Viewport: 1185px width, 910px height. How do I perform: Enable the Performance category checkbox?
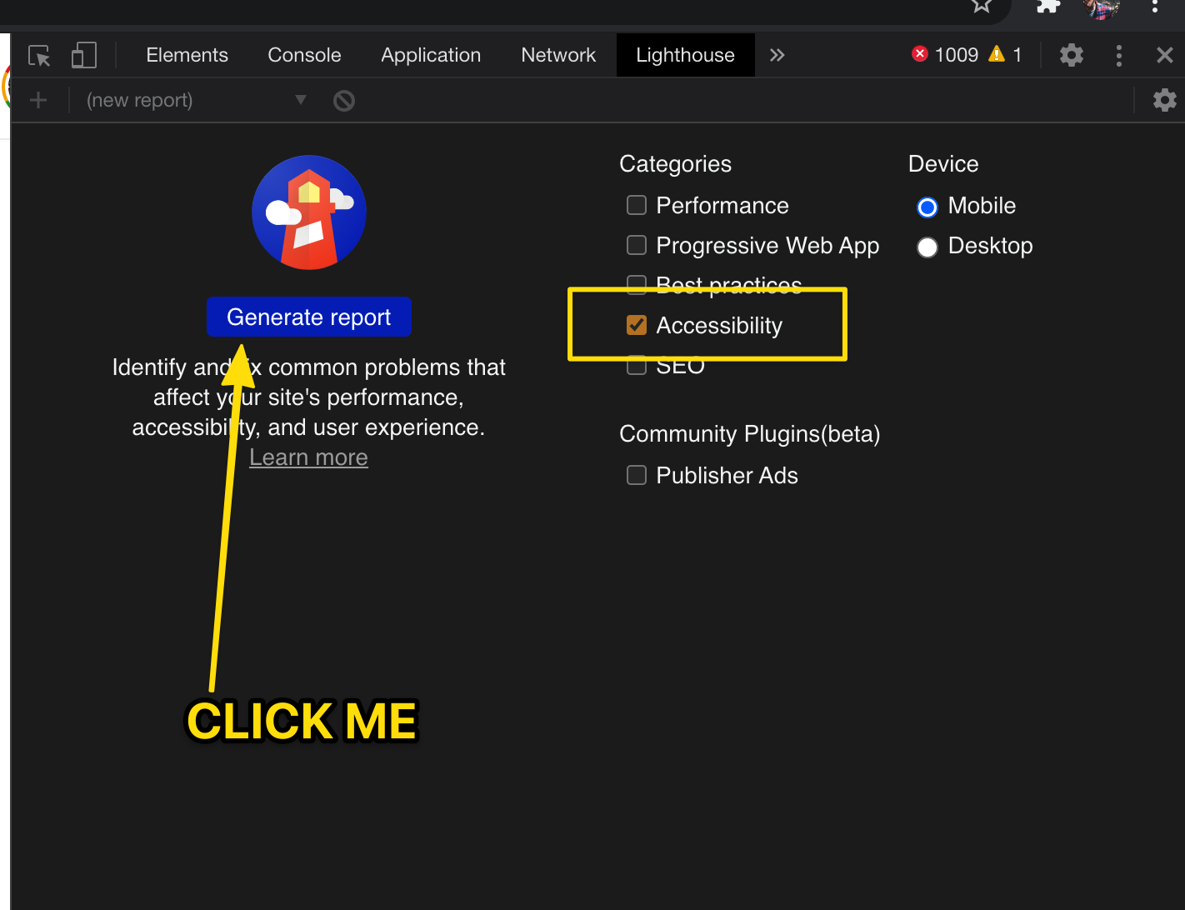click(637, 205)
